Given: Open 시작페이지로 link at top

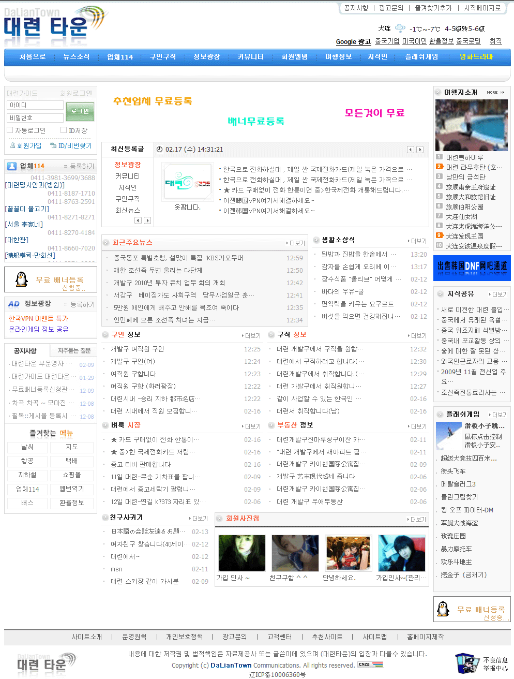Looking at the screenshot, I should 482,8.
